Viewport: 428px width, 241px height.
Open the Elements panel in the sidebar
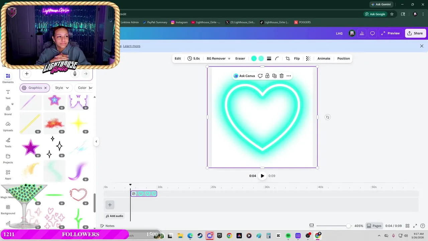pos(8,78)
